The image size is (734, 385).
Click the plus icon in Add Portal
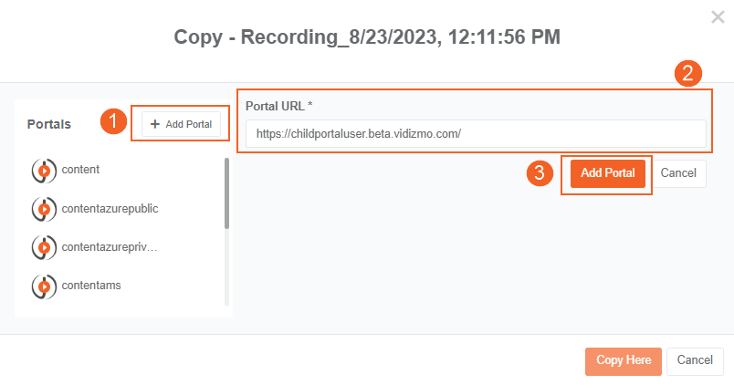(x=154, y=124)
